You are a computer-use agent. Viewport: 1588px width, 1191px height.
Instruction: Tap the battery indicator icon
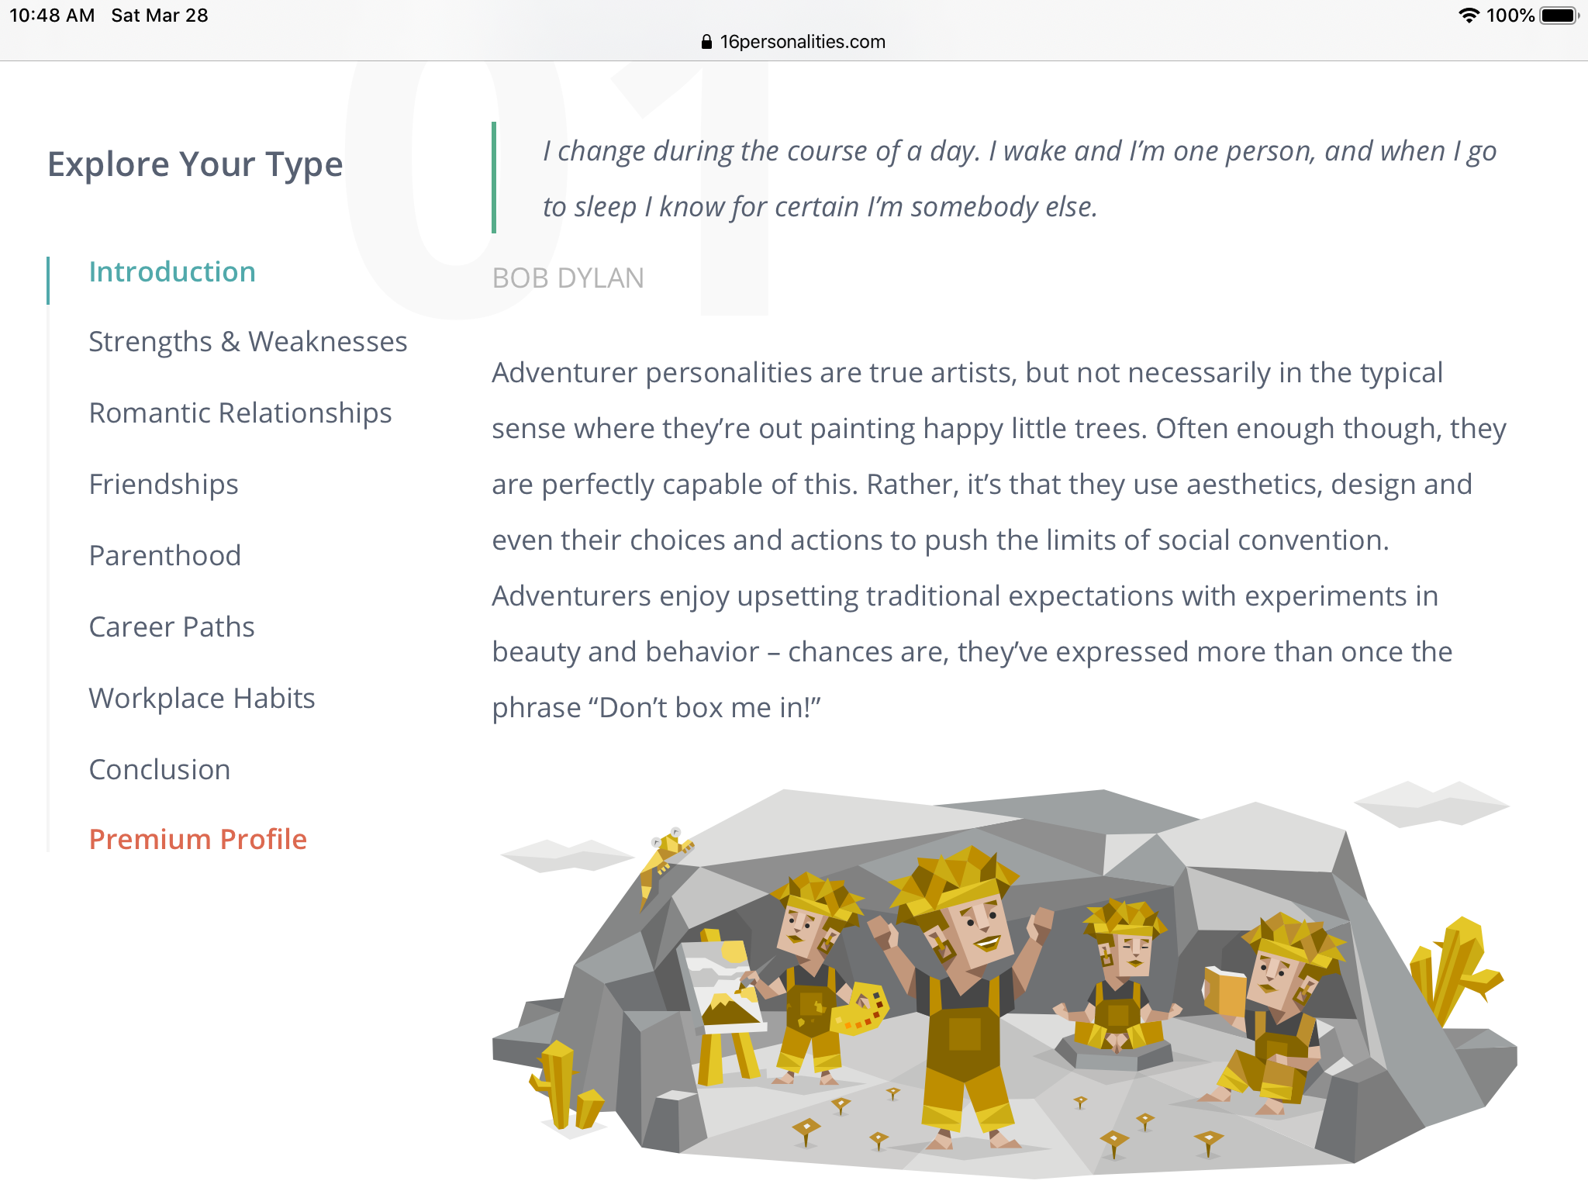1559,16
